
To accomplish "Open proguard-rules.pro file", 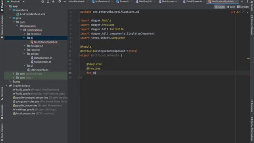I will tap(40, 102).
